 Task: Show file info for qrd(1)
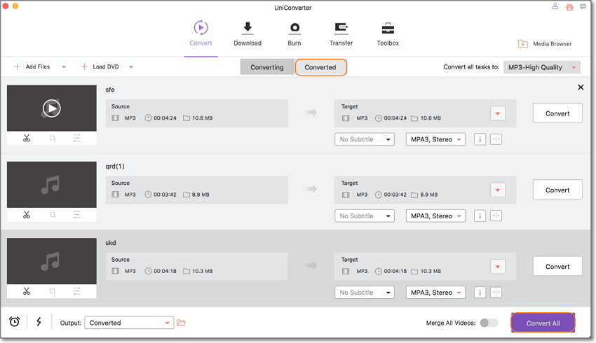pyautogui.click(x=480, y=216)
